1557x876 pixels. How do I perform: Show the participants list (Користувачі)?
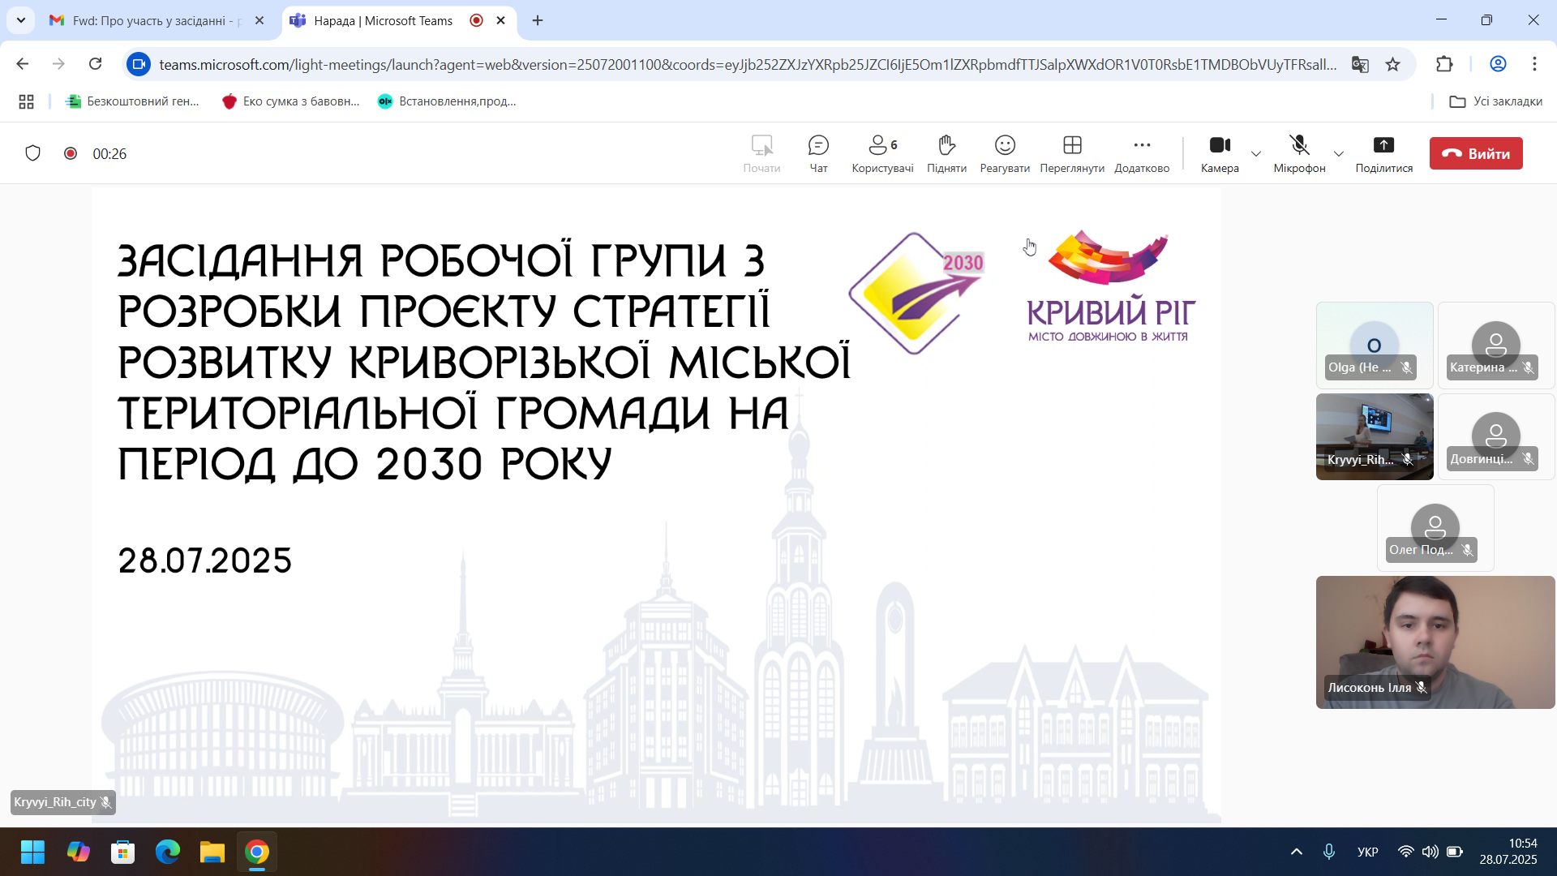882,152
